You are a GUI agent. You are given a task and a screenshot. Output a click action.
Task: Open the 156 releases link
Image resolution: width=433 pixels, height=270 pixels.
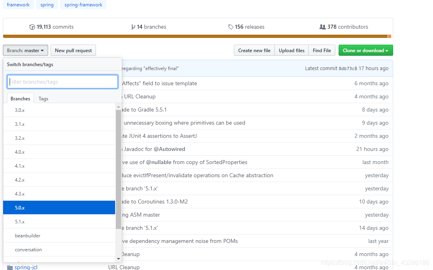246,27
